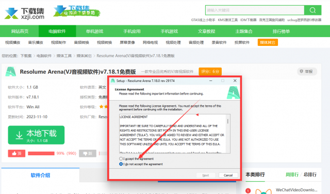Screen dimensions: 330x194
Task: Open the 手机应用 navigation item
Action: pyautogui.click(x=132, y=31)
